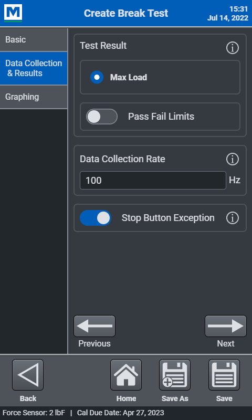Click the Previous left arrow icon
Image resolution: width=252 pixels, height=420 pixels.
[x=94, y=326]
